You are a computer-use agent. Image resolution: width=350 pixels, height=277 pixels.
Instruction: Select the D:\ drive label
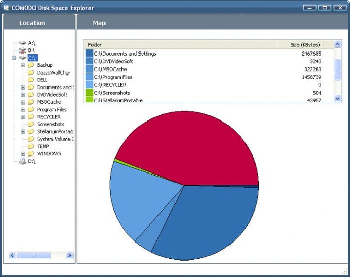31,161
